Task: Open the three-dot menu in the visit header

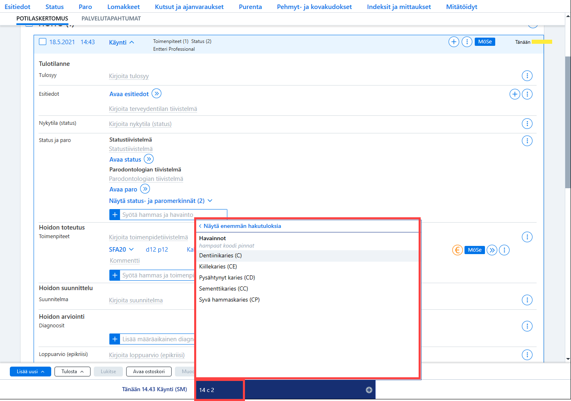Action: pos(467,42)
